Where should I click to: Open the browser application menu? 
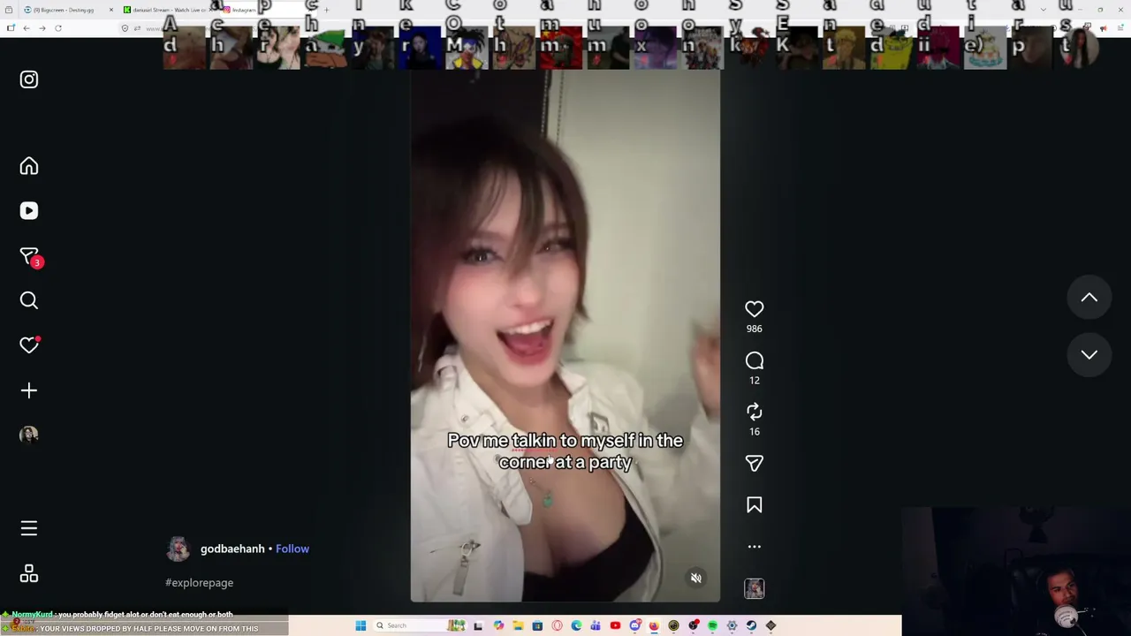(x=1120, y=28)
